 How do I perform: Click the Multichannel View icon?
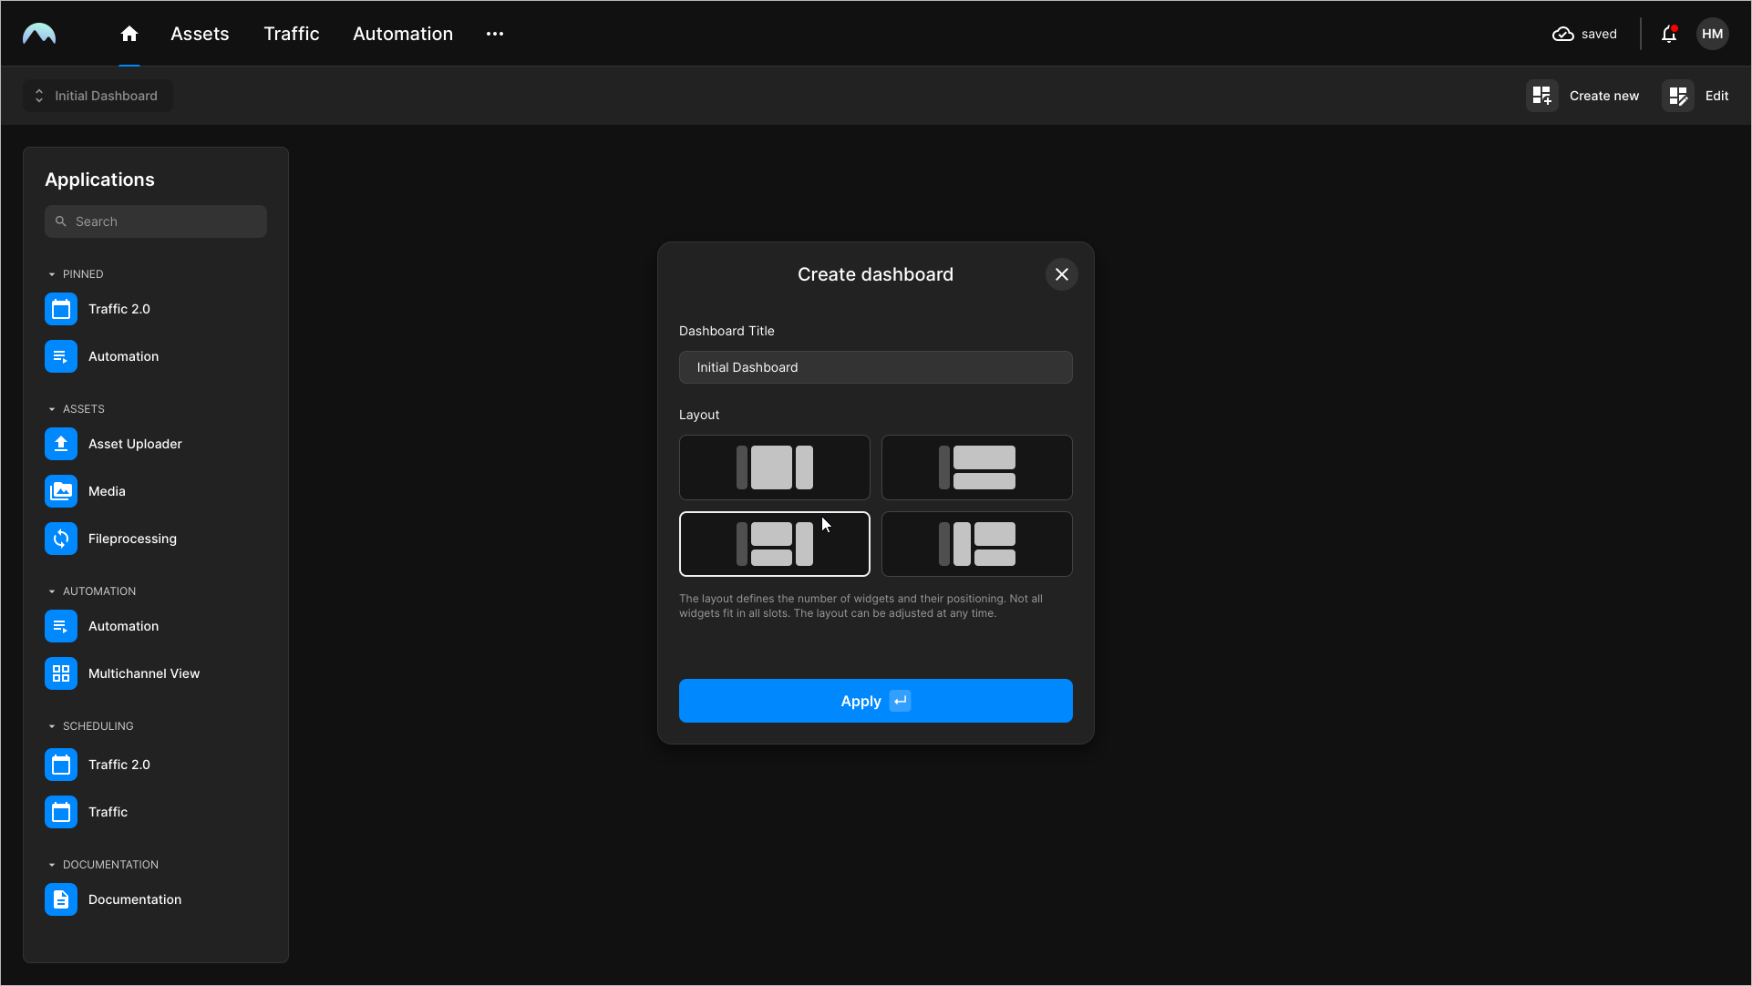tap(60, 673)
